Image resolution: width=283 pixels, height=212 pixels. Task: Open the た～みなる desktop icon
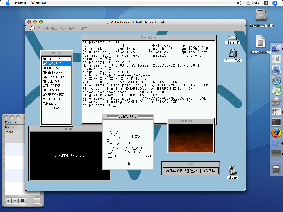click(x=233, y=55)
